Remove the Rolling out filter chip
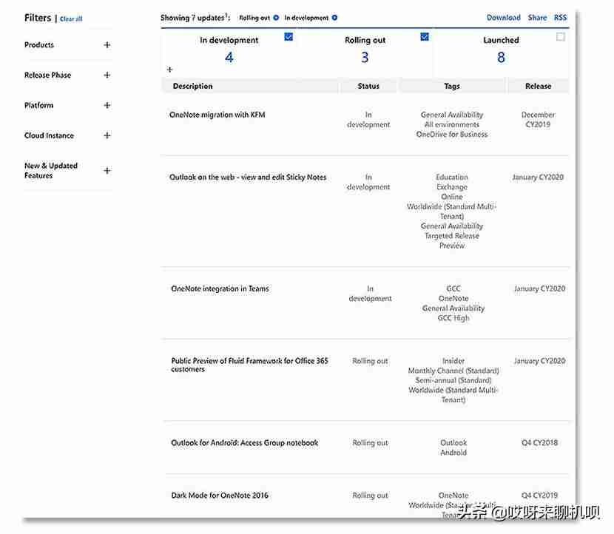The width and height of the screenshot is (614, 534). (x=276, y=18)
